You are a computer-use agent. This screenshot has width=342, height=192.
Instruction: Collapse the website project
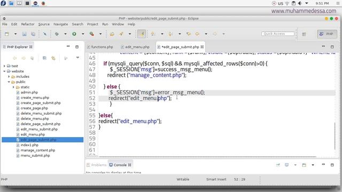[x=4, y=71]
